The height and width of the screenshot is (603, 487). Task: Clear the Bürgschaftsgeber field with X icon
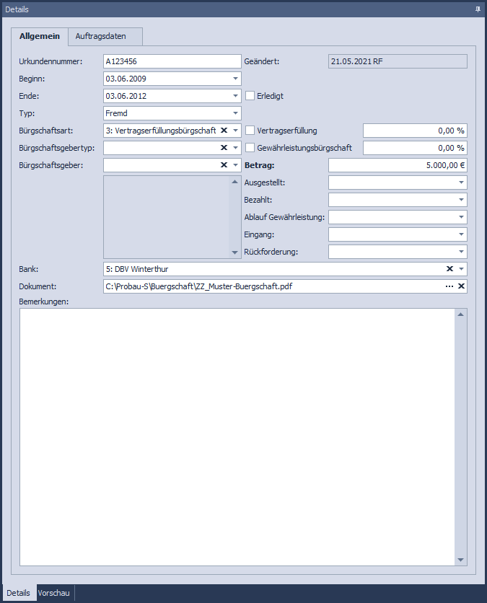click(224, 165)
